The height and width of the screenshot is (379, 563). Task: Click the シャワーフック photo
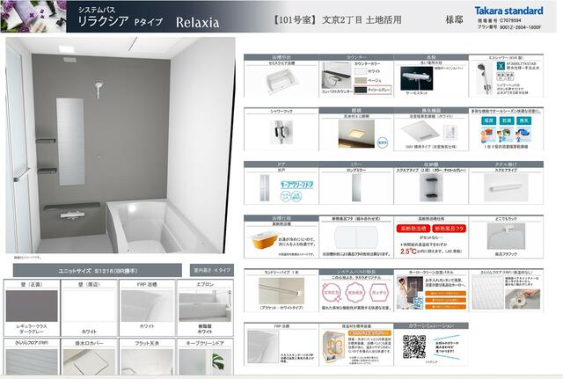tap(281, 132)
